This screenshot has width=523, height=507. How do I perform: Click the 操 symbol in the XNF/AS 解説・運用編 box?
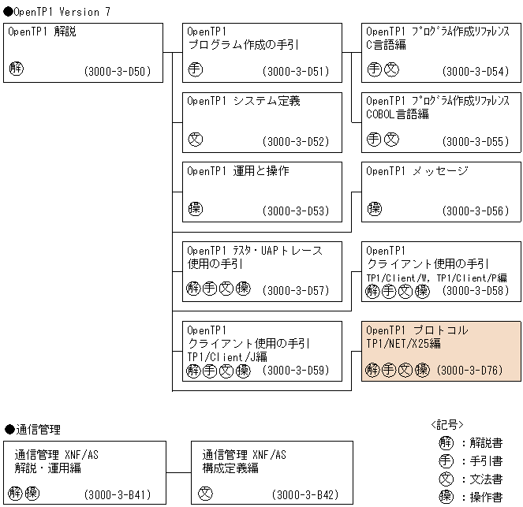[x=32, y=493]
